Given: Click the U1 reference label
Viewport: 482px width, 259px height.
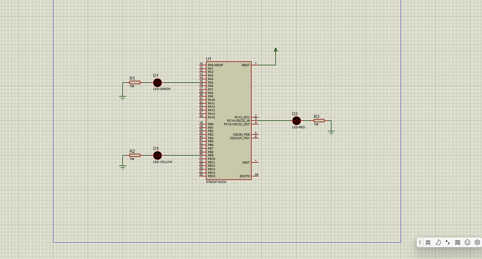Looking at the screenshot, I should pos(209,59).
